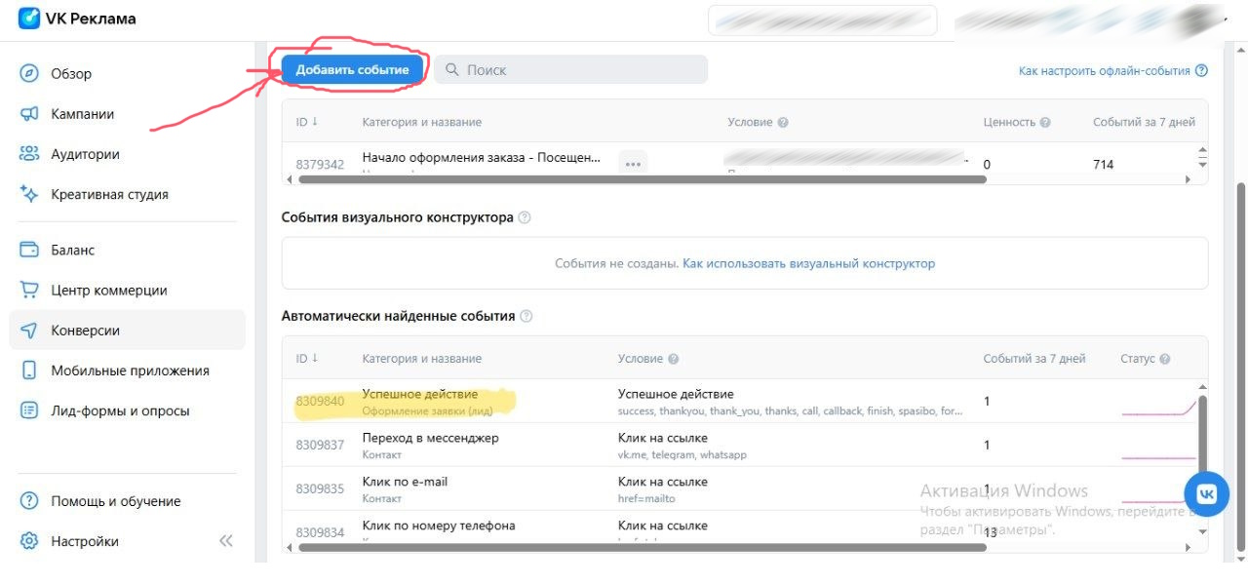
Task: Sort automatically found events by ID
Action: (x=307, y=358)
